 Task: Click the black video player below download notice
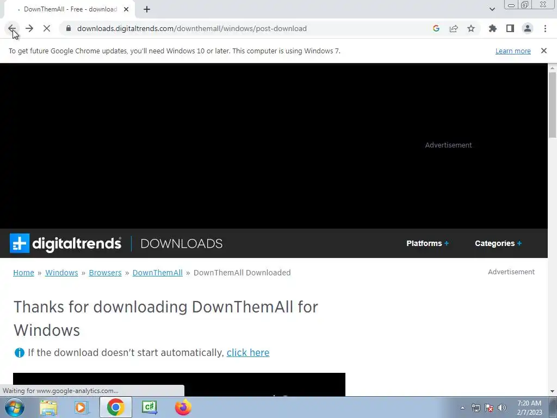pyautogui.click(x=179, y=385)
